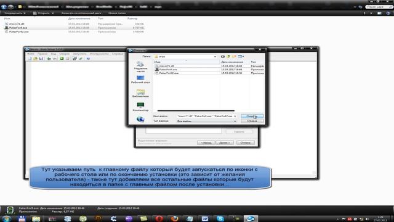This screenshot has width=394, height=222.
Task: Click the Назад button in wizard
Action: tap(206, 142)
